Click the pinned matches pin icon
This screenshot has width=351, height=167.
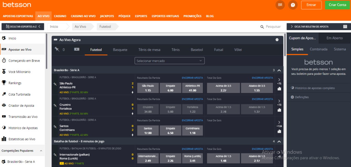coord(57,49)
